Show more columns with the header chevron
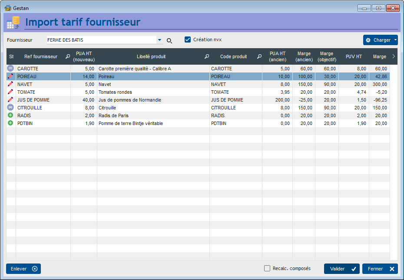Image resolution: width=404 pixels, height=280 pixels. click(x=394, y=56)
